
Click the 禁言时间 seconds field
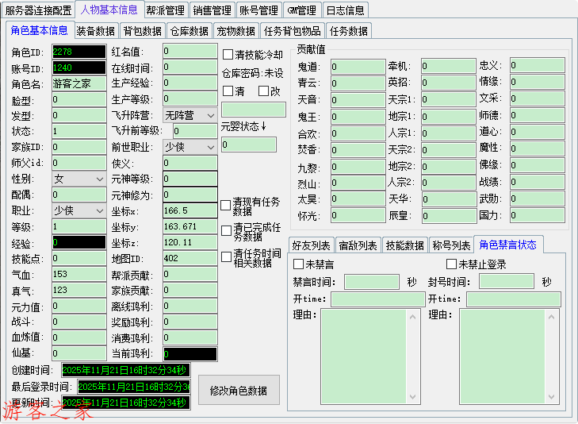(x=372, y=282)
